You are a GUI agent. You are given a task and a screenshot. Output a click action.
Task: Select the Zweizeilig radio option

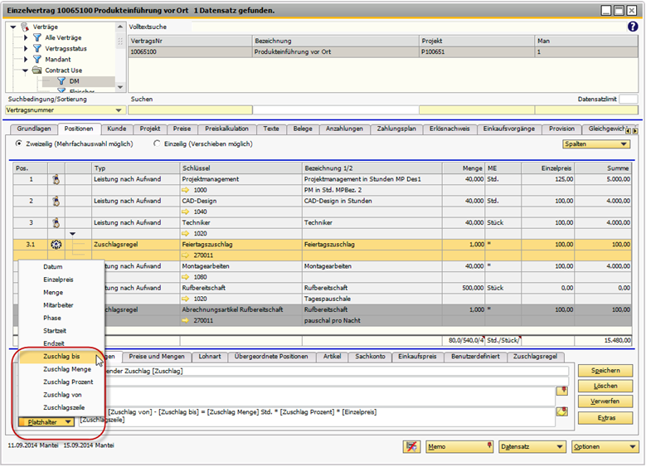(20, 144)
